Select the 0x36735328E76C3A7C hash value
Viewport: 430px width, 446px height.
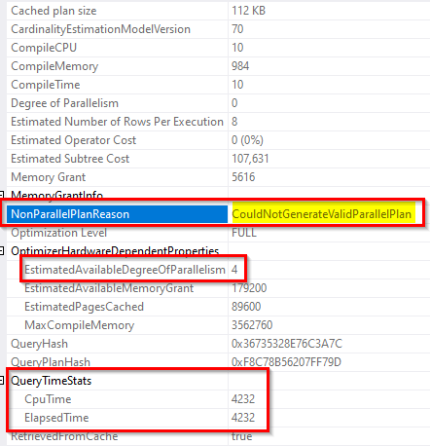[287, 344]
